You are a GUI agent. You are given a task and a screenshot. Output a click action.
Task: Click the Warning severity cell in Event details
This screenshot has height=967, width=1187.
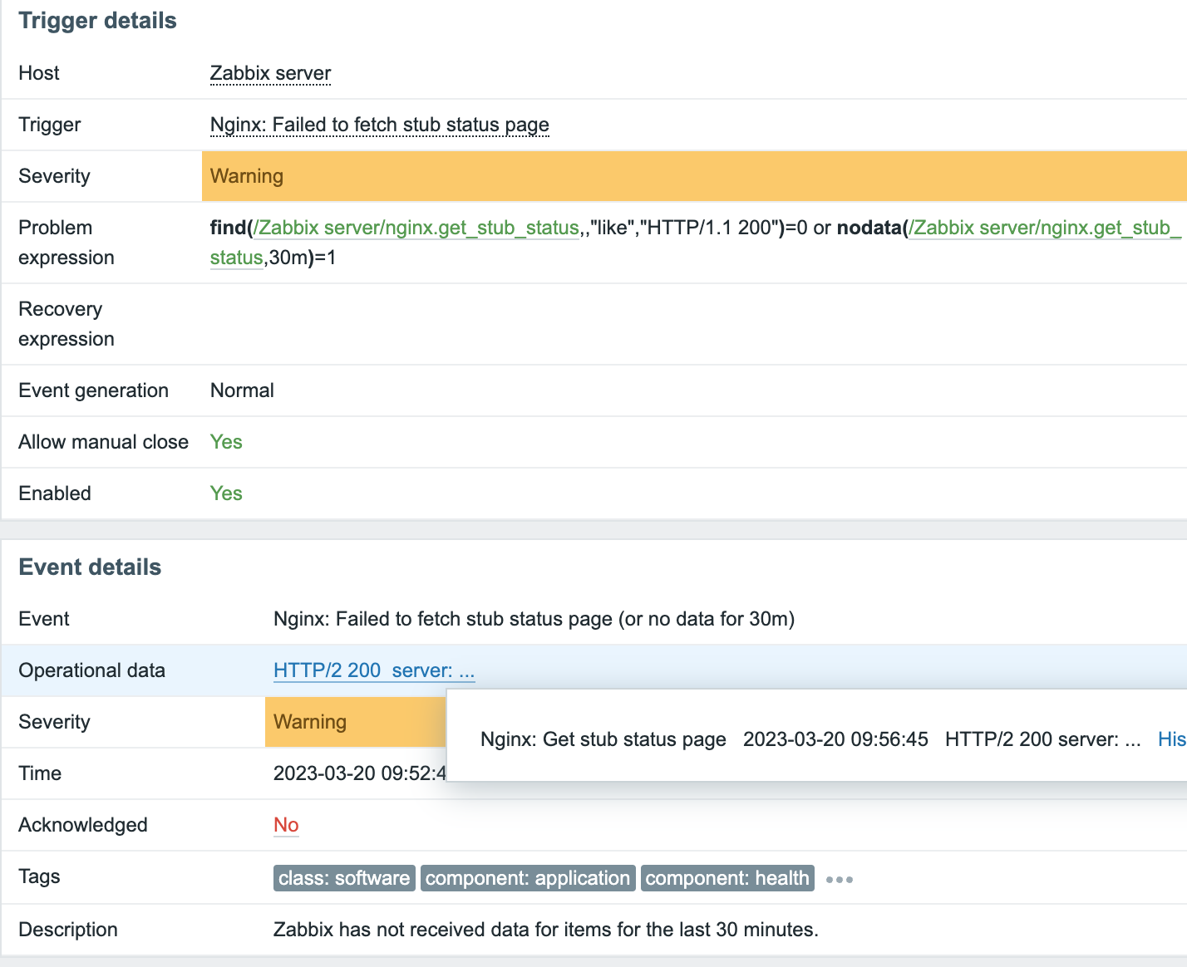356,722
